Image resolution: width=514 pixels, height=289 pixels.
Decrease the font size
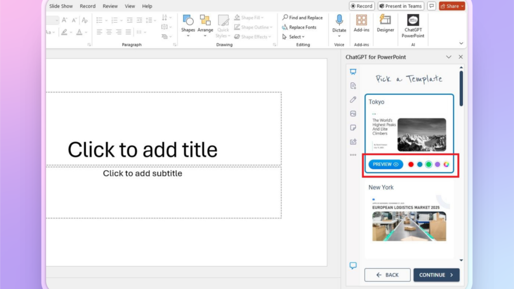click(x=74, y=20)
